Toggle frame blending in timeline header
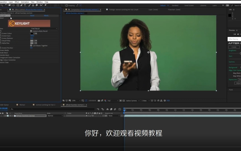241x151 pixels. [x=111, y=109]
